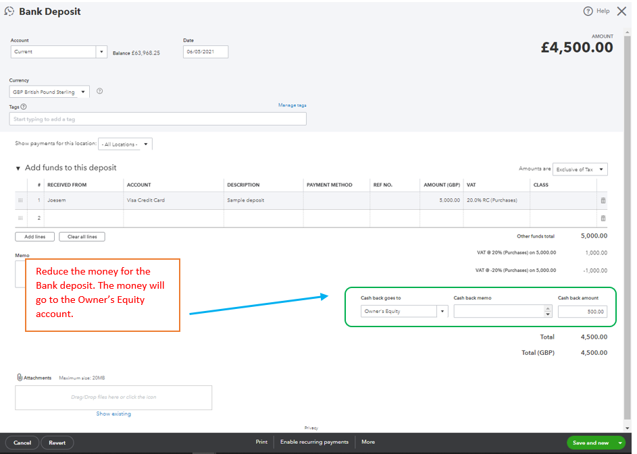This screenshot has height=454, width=637.
Task: Click the Sample deposit description cell
Action: coord(263,200)
